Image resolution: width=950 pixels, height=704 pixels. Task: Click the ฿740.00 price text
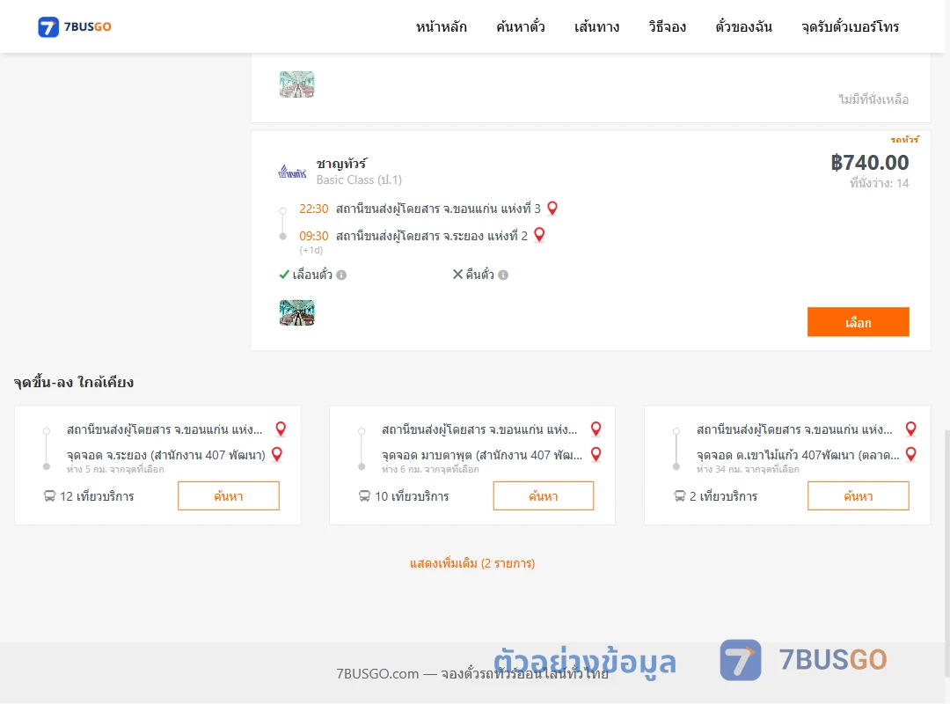[869, 163]
